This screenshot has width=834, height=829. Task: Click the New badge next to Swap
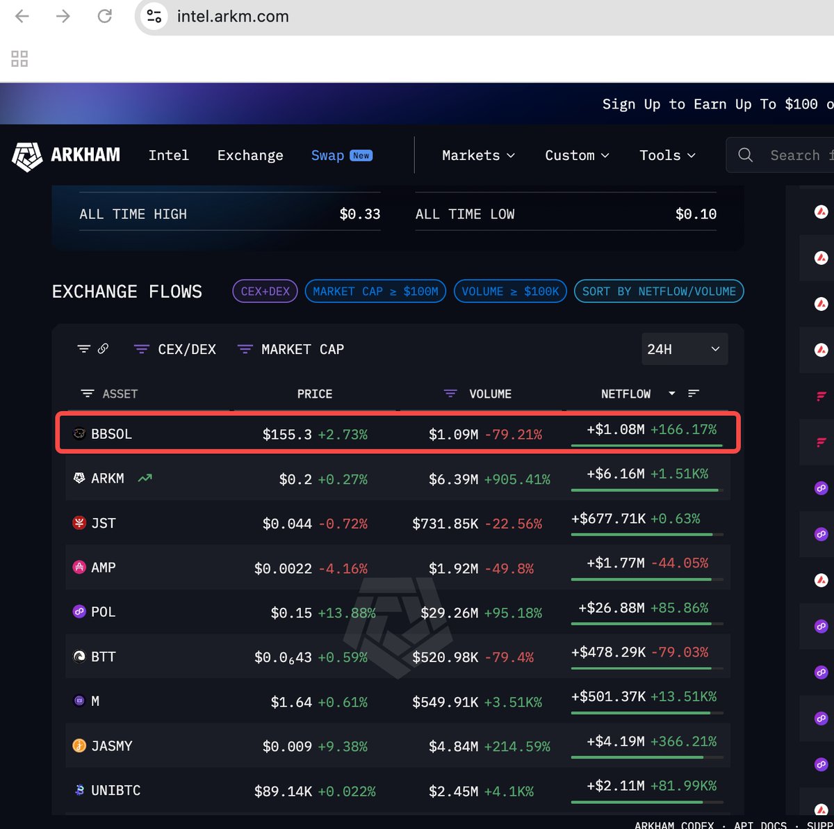pos(361,155)
